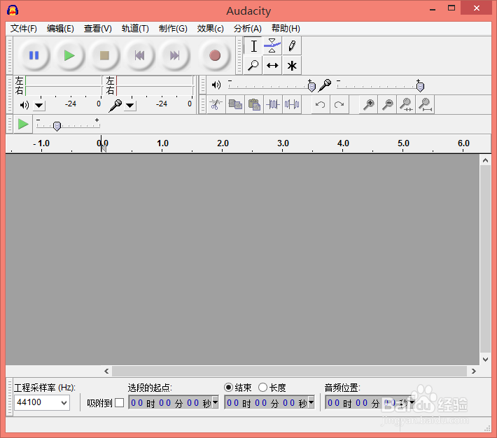This screenshot has height=438, width=497.
Task: Open audio position time format dropdown
Action: click(412, 402)
